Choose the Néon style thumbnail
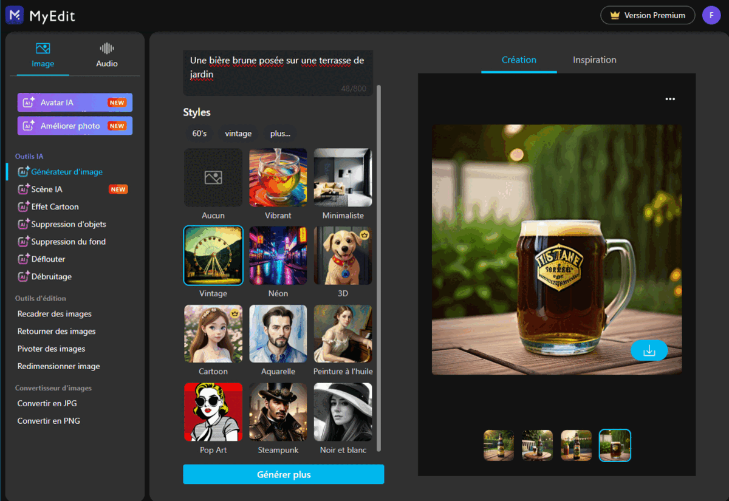 coord(278,256)
